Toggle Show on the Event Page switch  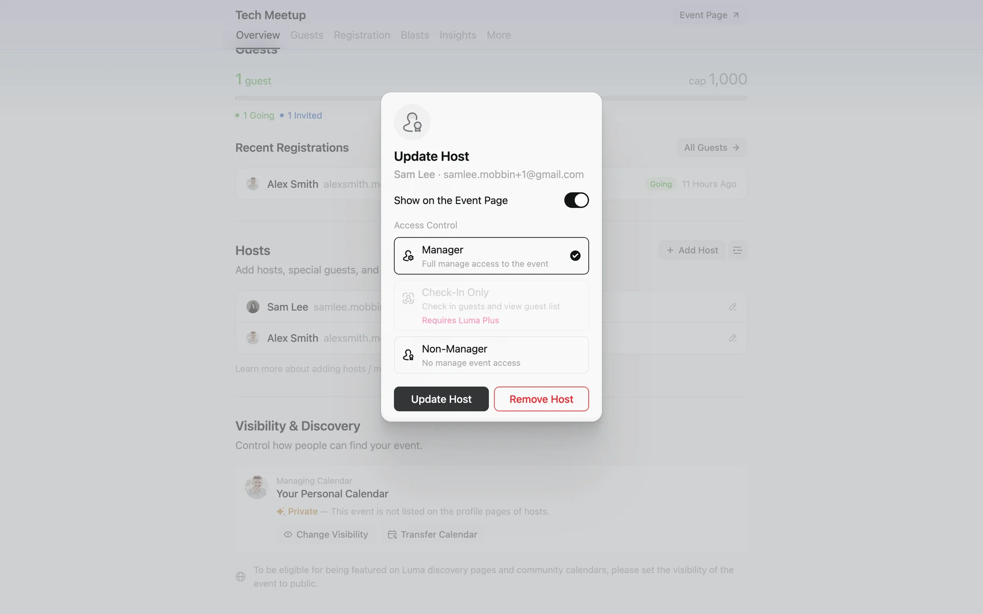(x=576, y=200)
